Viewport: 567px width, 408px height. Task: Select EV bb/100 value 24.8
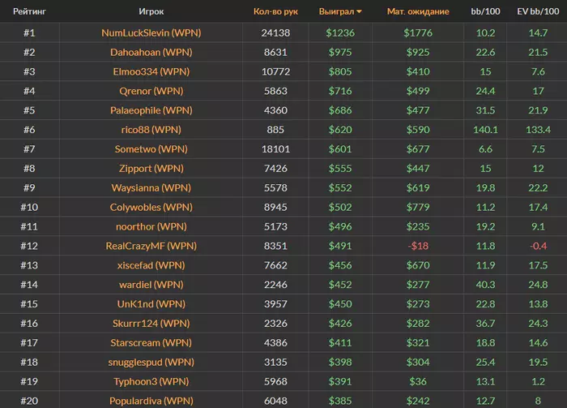tap(538, 285)
